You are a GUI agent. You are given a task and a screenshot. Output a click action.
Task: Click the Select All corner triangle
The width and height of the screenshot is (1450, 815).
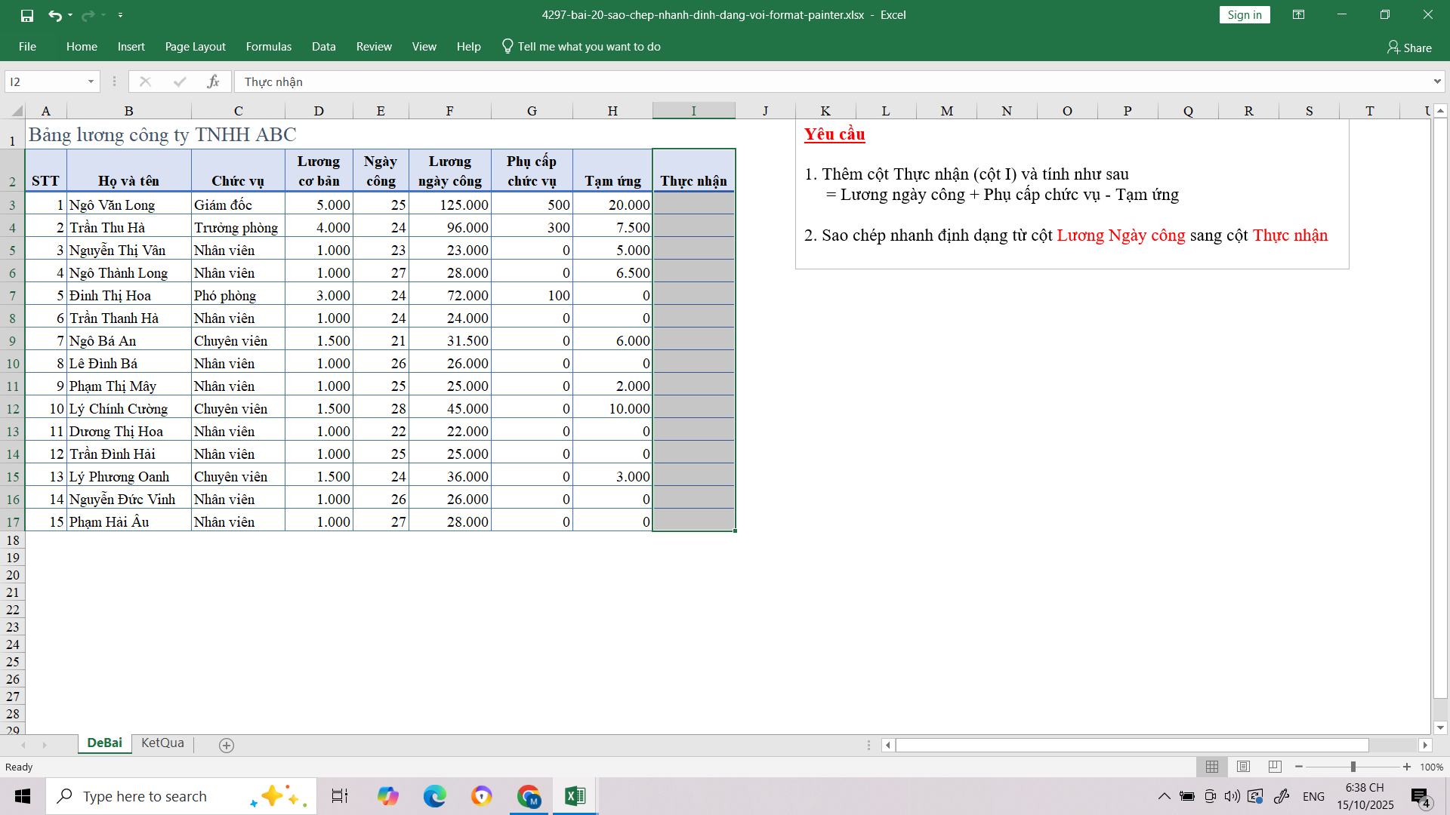coord(17,112)
